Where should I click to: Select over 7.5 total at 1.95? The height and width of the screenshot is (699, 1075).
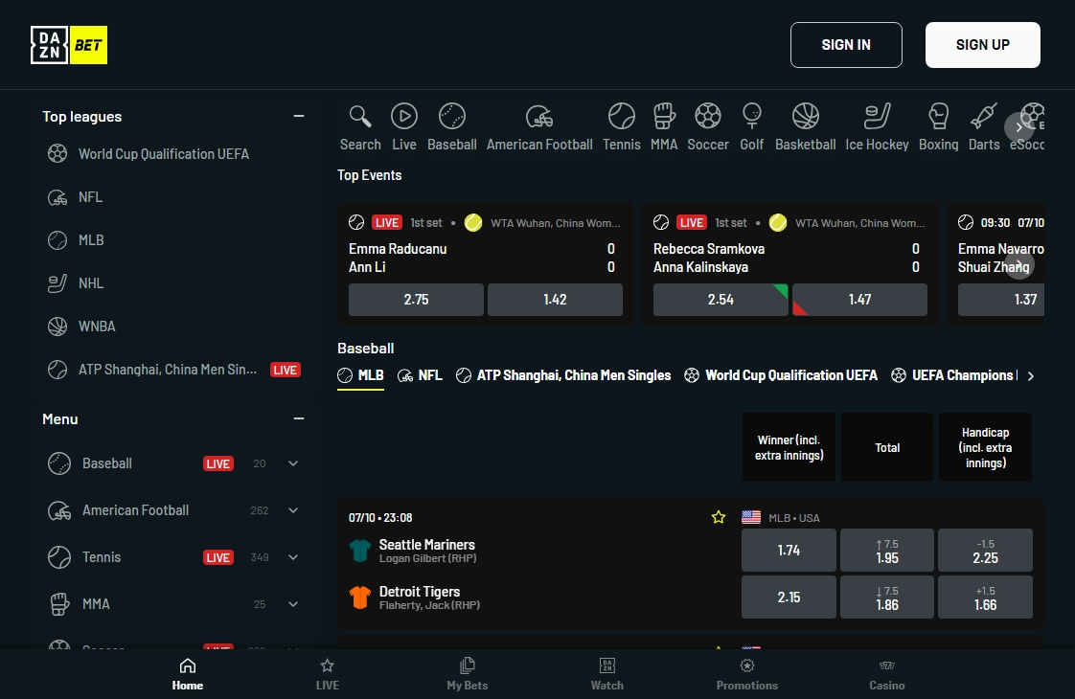point(887,551)
